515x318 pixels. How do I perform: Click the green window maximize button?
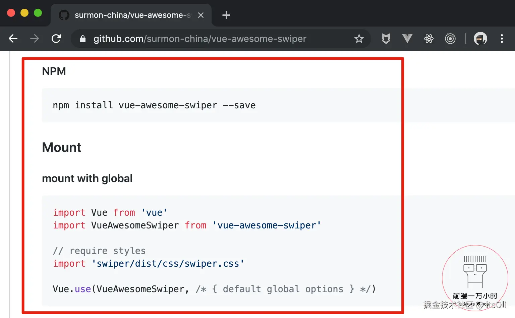[x=38, y=13]
